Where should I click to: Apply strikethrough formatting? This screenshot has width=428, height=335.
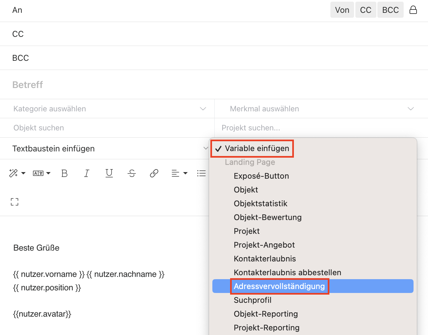(x=132, y=173)
